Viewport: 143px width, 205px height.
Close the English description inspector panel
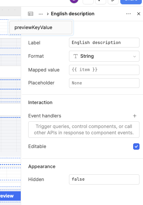139,14
